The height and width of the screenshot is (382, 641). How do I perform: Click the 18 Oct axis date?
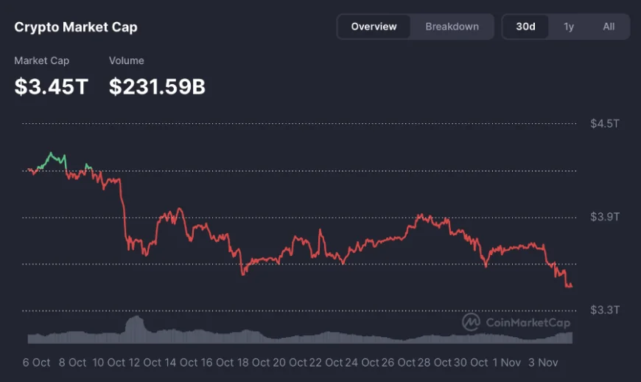[251, 363]
